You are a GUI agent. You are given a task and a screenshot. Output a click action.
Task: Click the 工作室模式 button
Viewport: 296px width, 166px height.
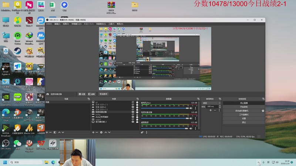(x=244, y=115)
